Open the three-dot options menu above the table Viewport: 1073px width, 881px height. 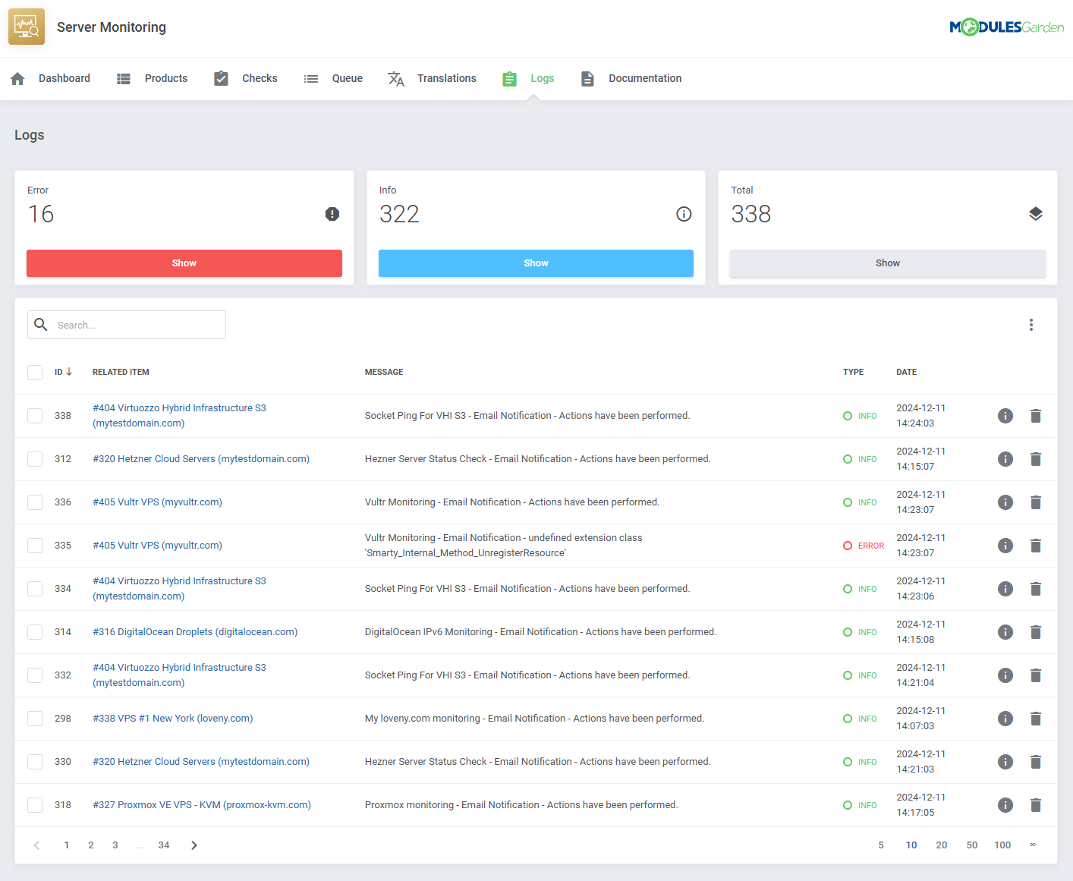point(1031,324)
